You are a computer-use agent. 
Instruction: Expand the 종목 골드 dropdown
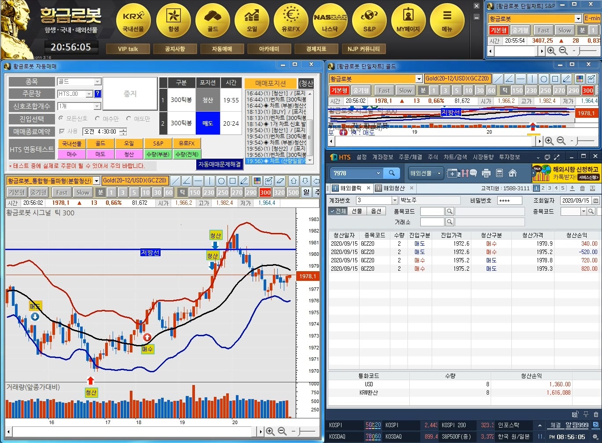[98, 82]
